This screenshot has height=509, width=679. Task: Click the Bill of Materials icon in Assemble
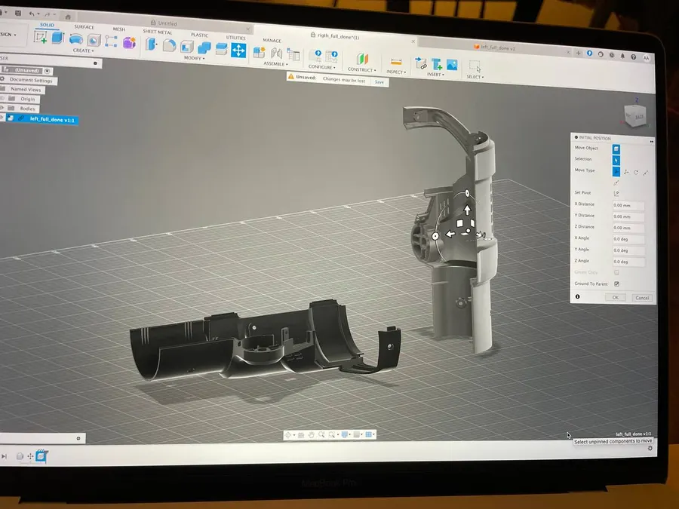(293, 54)
